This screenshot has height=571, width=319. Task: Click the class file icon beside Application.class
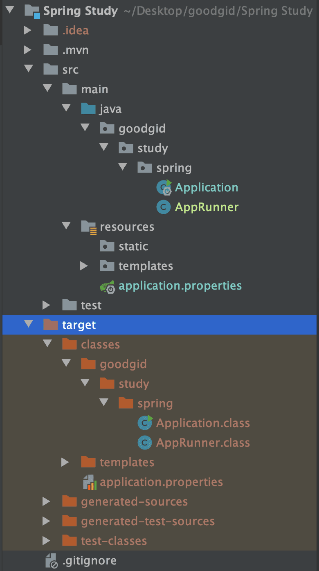[145, 423]
